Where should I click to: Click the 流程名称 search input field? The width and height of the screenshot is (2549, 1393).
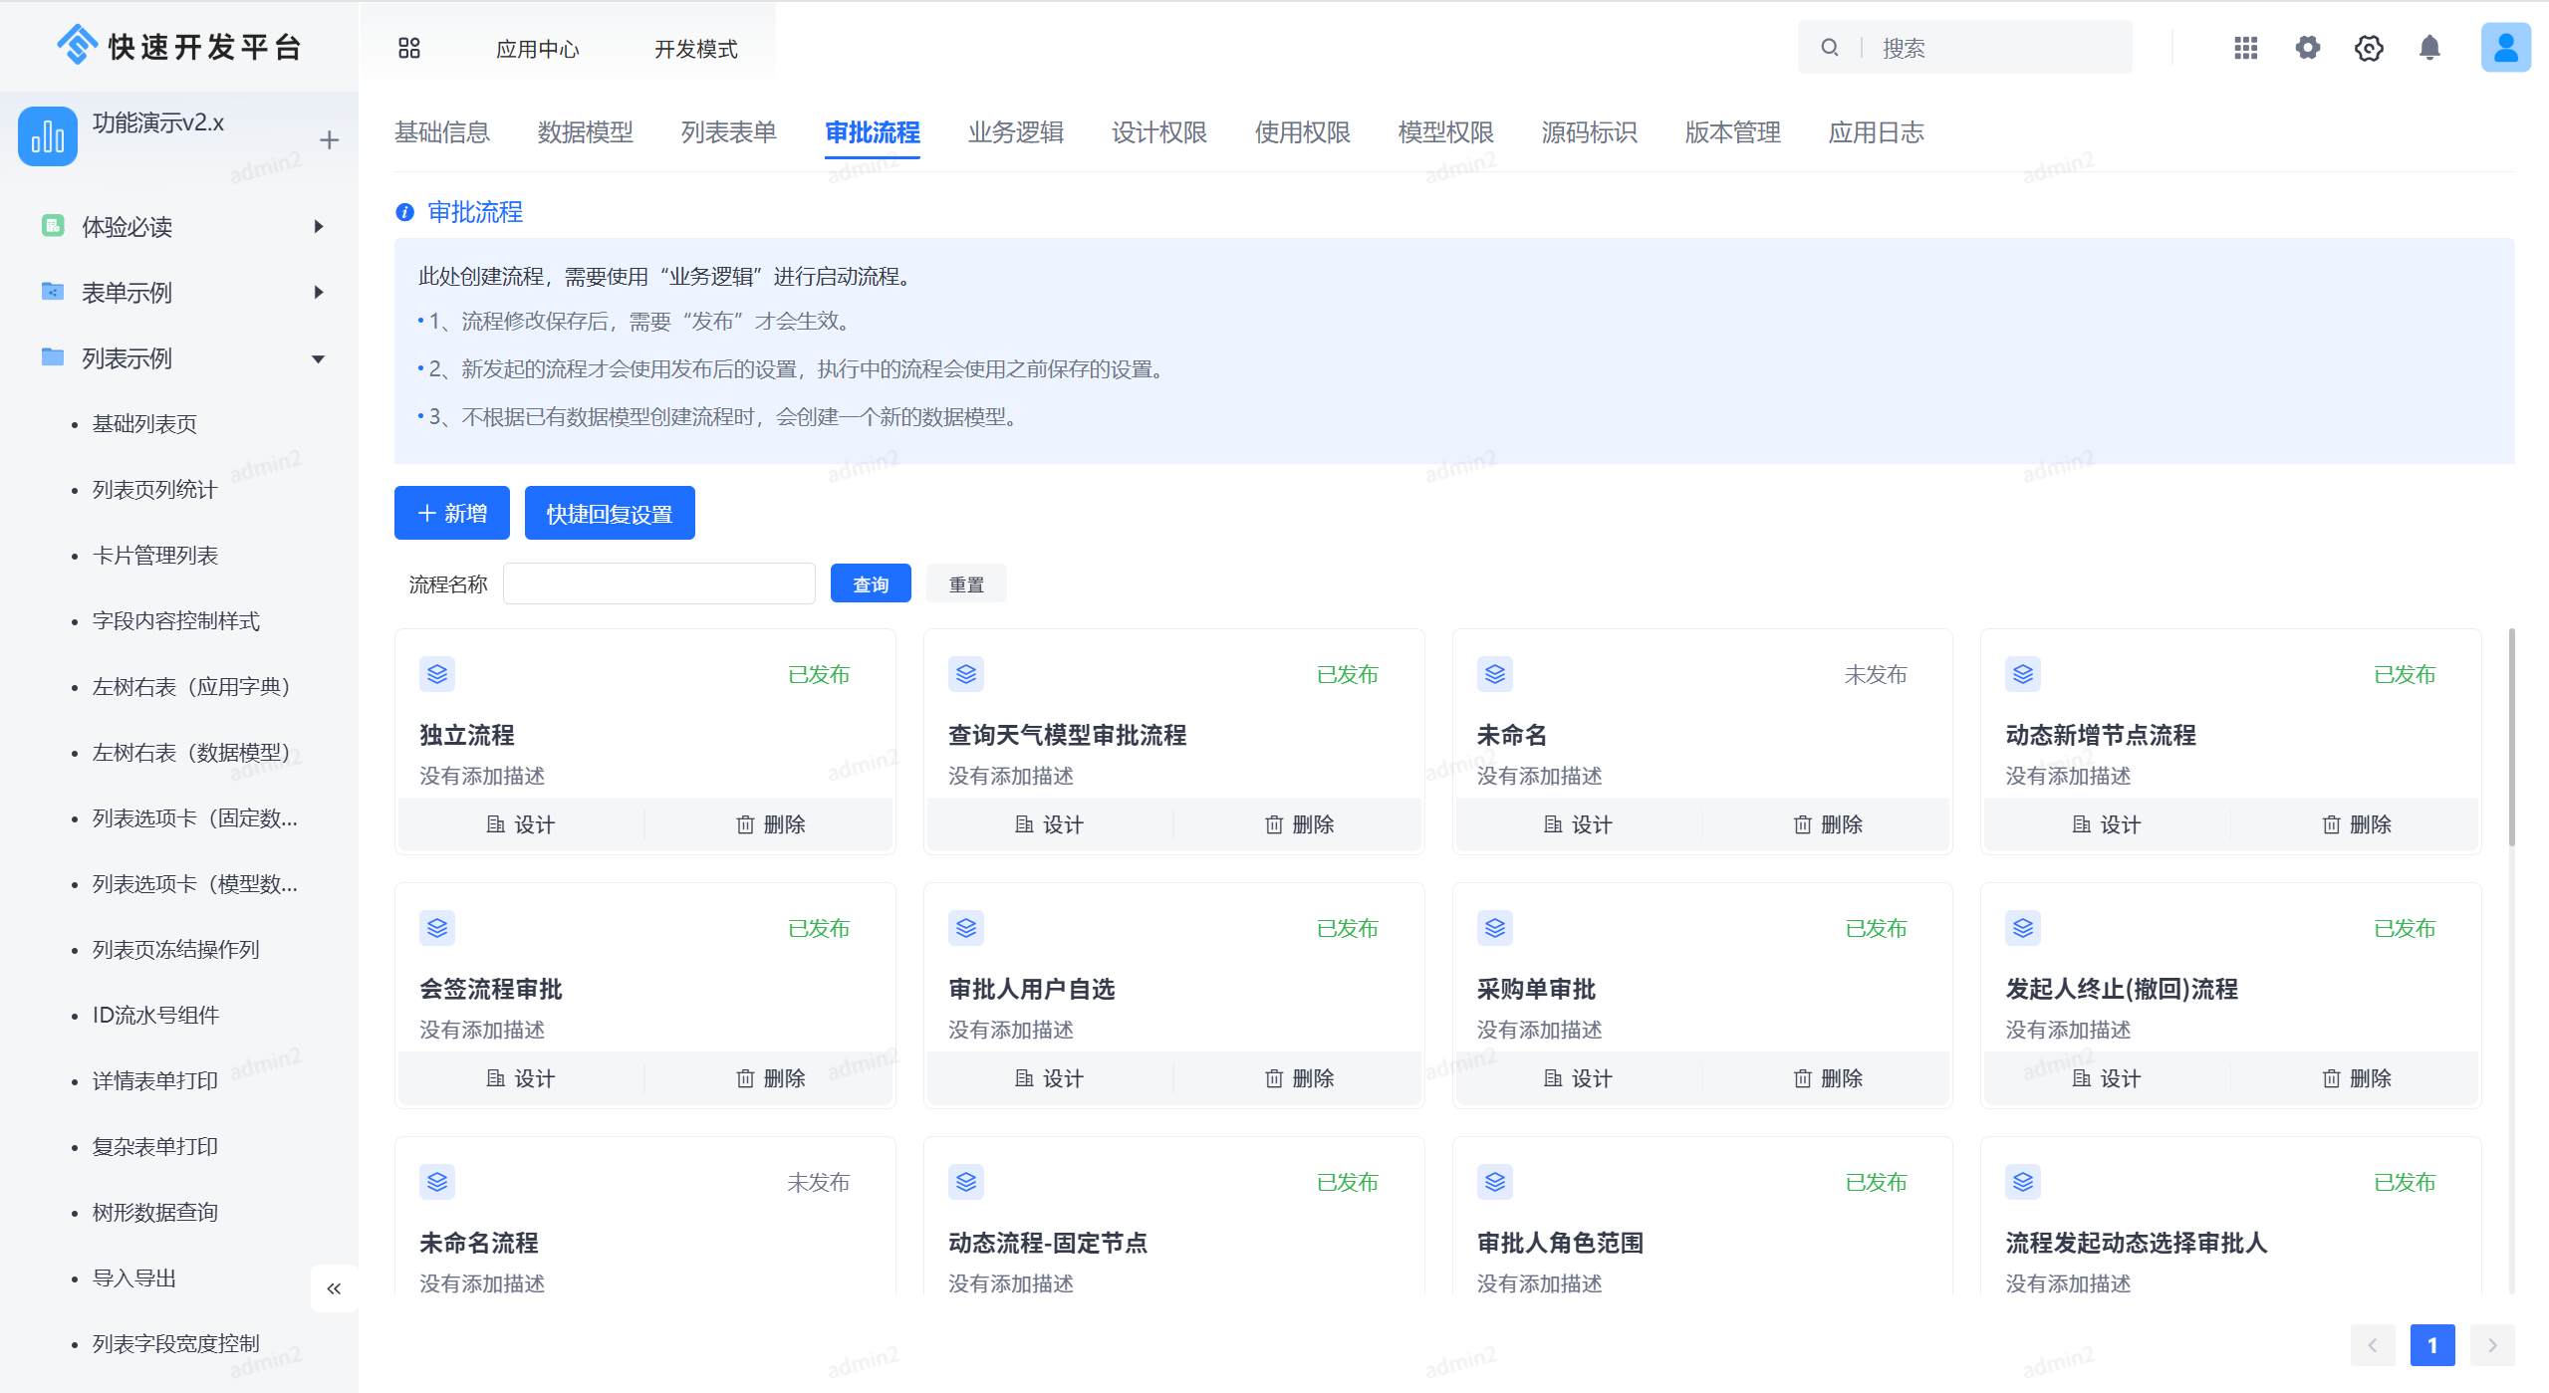coord(658,582)
